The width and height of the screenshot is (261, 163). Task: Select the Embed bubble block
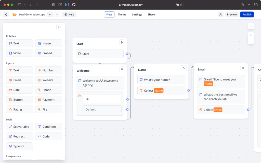[49, 53]
